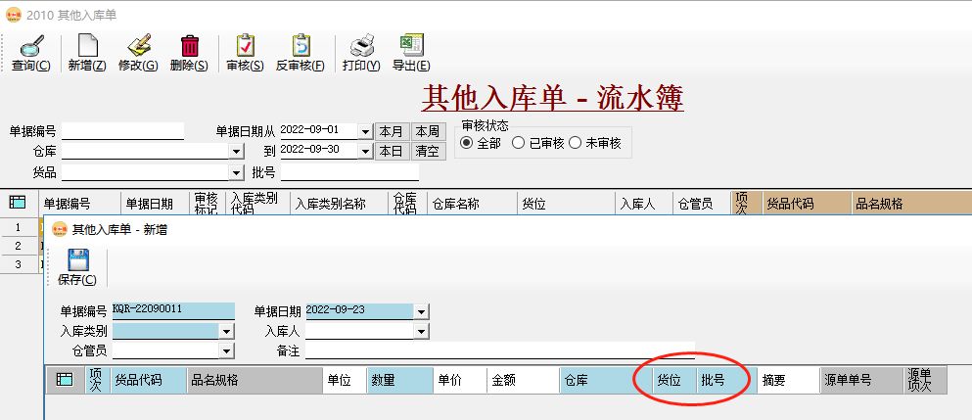Image resolution: width=972 pixels, height=420 pixels.
Task: Select the 全部 audit status option
Action: (x=466, y=143)
